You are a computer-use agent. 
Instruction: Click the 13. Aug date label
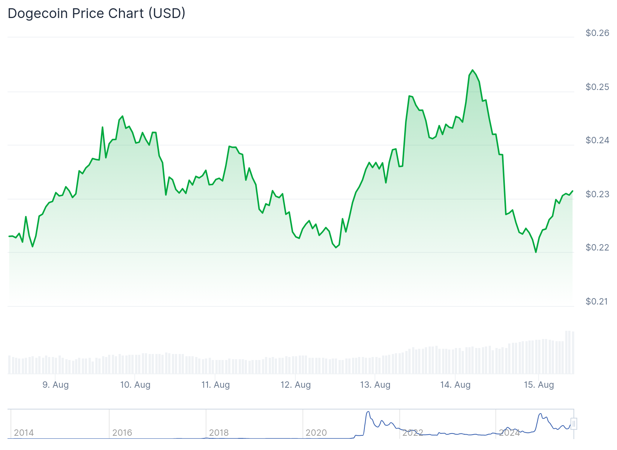[375, 385]
